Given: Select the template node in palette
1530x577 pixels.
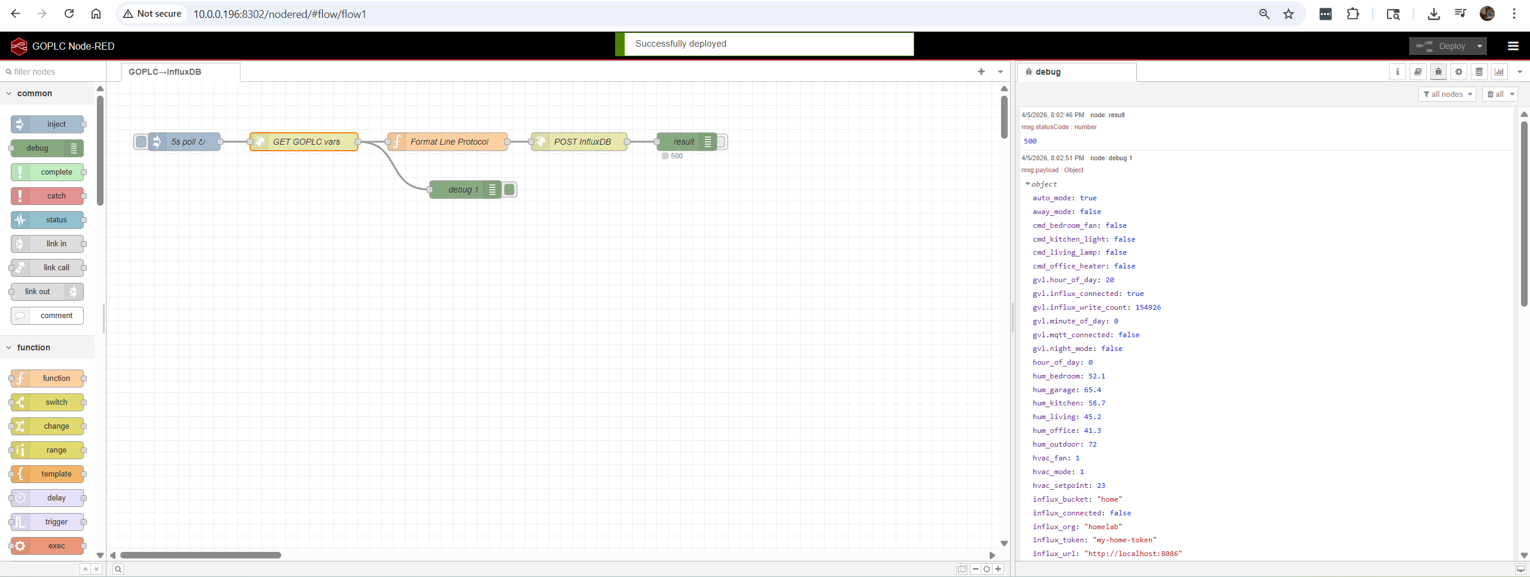Looking at the screenshot, I should tap(47, 474).
